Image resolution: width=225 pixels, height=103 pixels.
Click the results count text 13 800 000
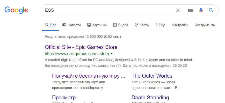94,37
